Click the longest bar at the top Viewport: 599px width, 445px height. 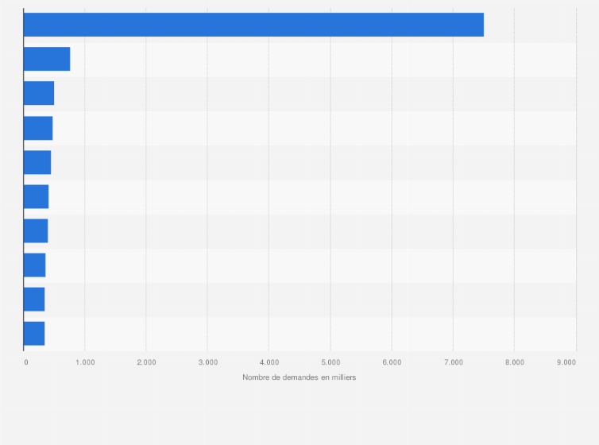(253, 25)
